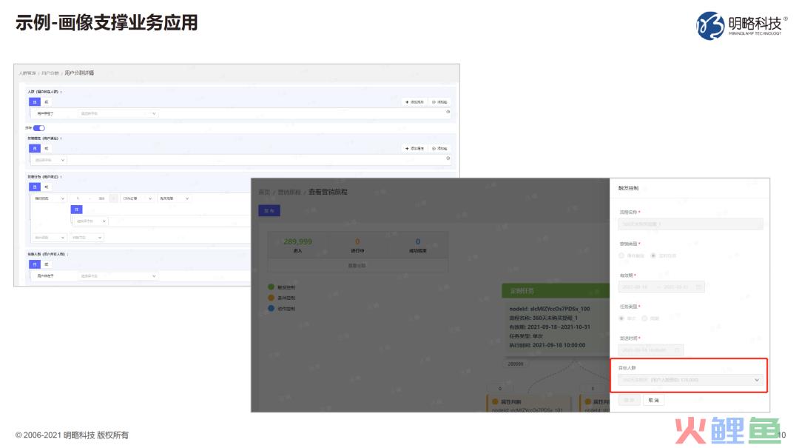Click 添加组 button in second attribute section
Image resolution: width=799 pixels, height=448 pixels.
pos(439,149)
